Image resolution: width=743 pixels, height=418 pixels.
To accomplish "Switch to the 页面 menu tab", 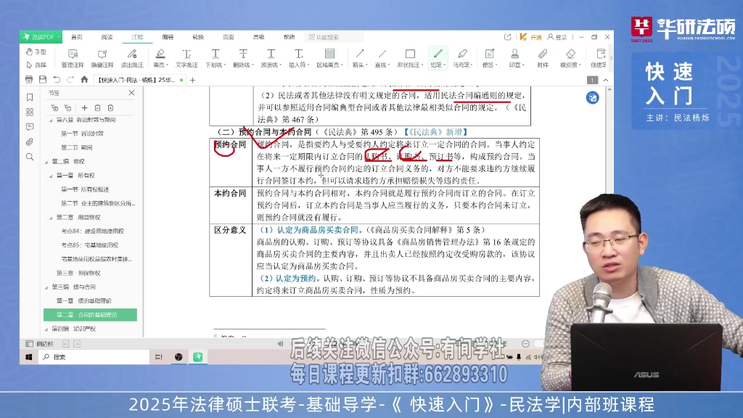I will [x=229, y=37].
